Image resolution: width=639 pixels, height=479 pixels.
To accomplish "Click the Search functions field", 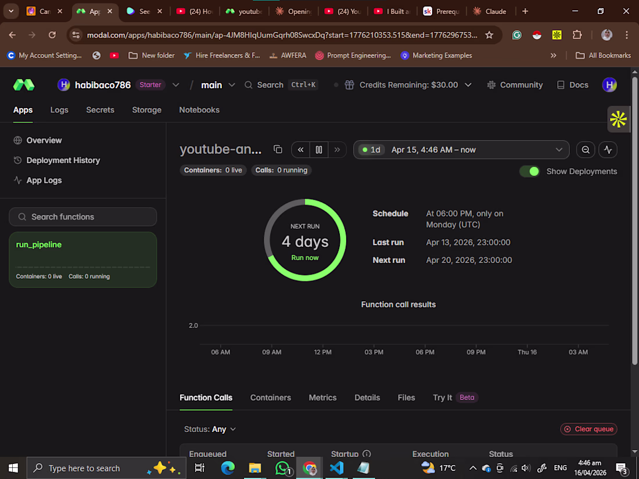I will tap(82, 217).
